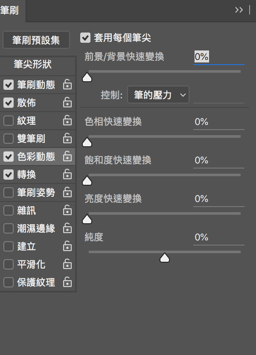Viewport: 256px width, 355px height.
Task: Click lock icon next to 色彩動態
Action: pyautogui.click(x=67, y=157)
